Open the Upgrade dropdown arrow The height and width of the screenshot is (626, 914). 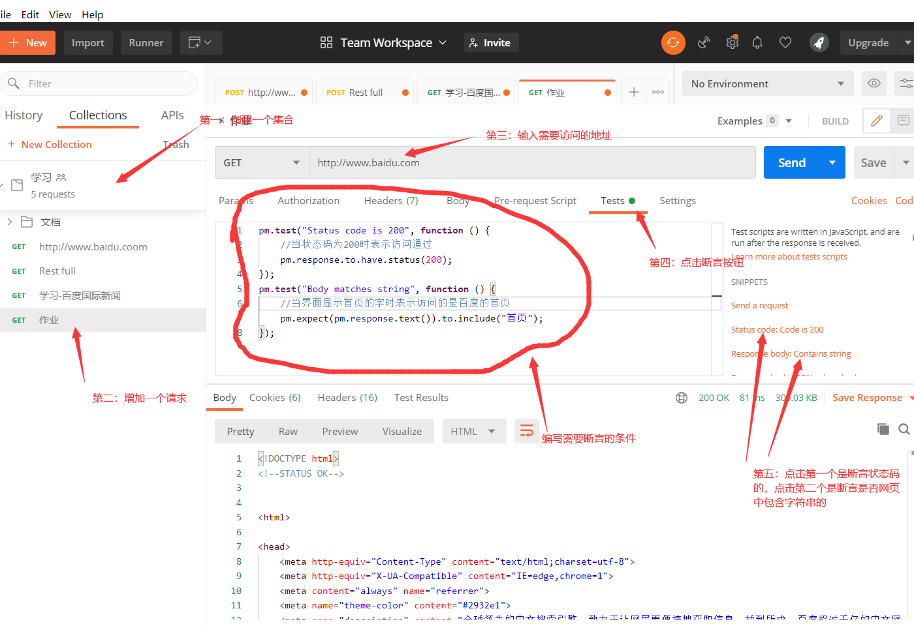click(x=907, y=42)
